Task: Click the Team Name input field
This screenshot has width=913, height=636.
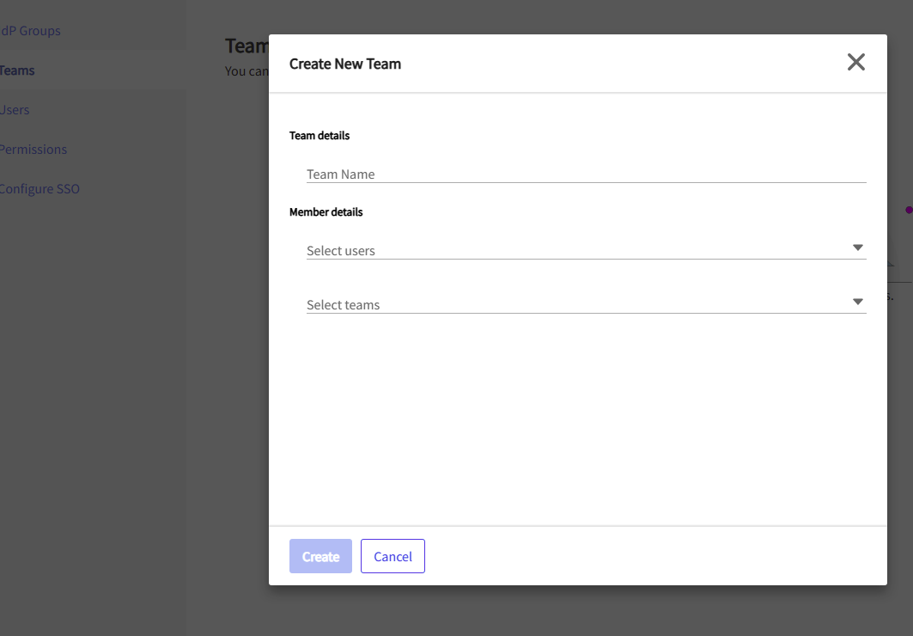Action: pos(586,174)
